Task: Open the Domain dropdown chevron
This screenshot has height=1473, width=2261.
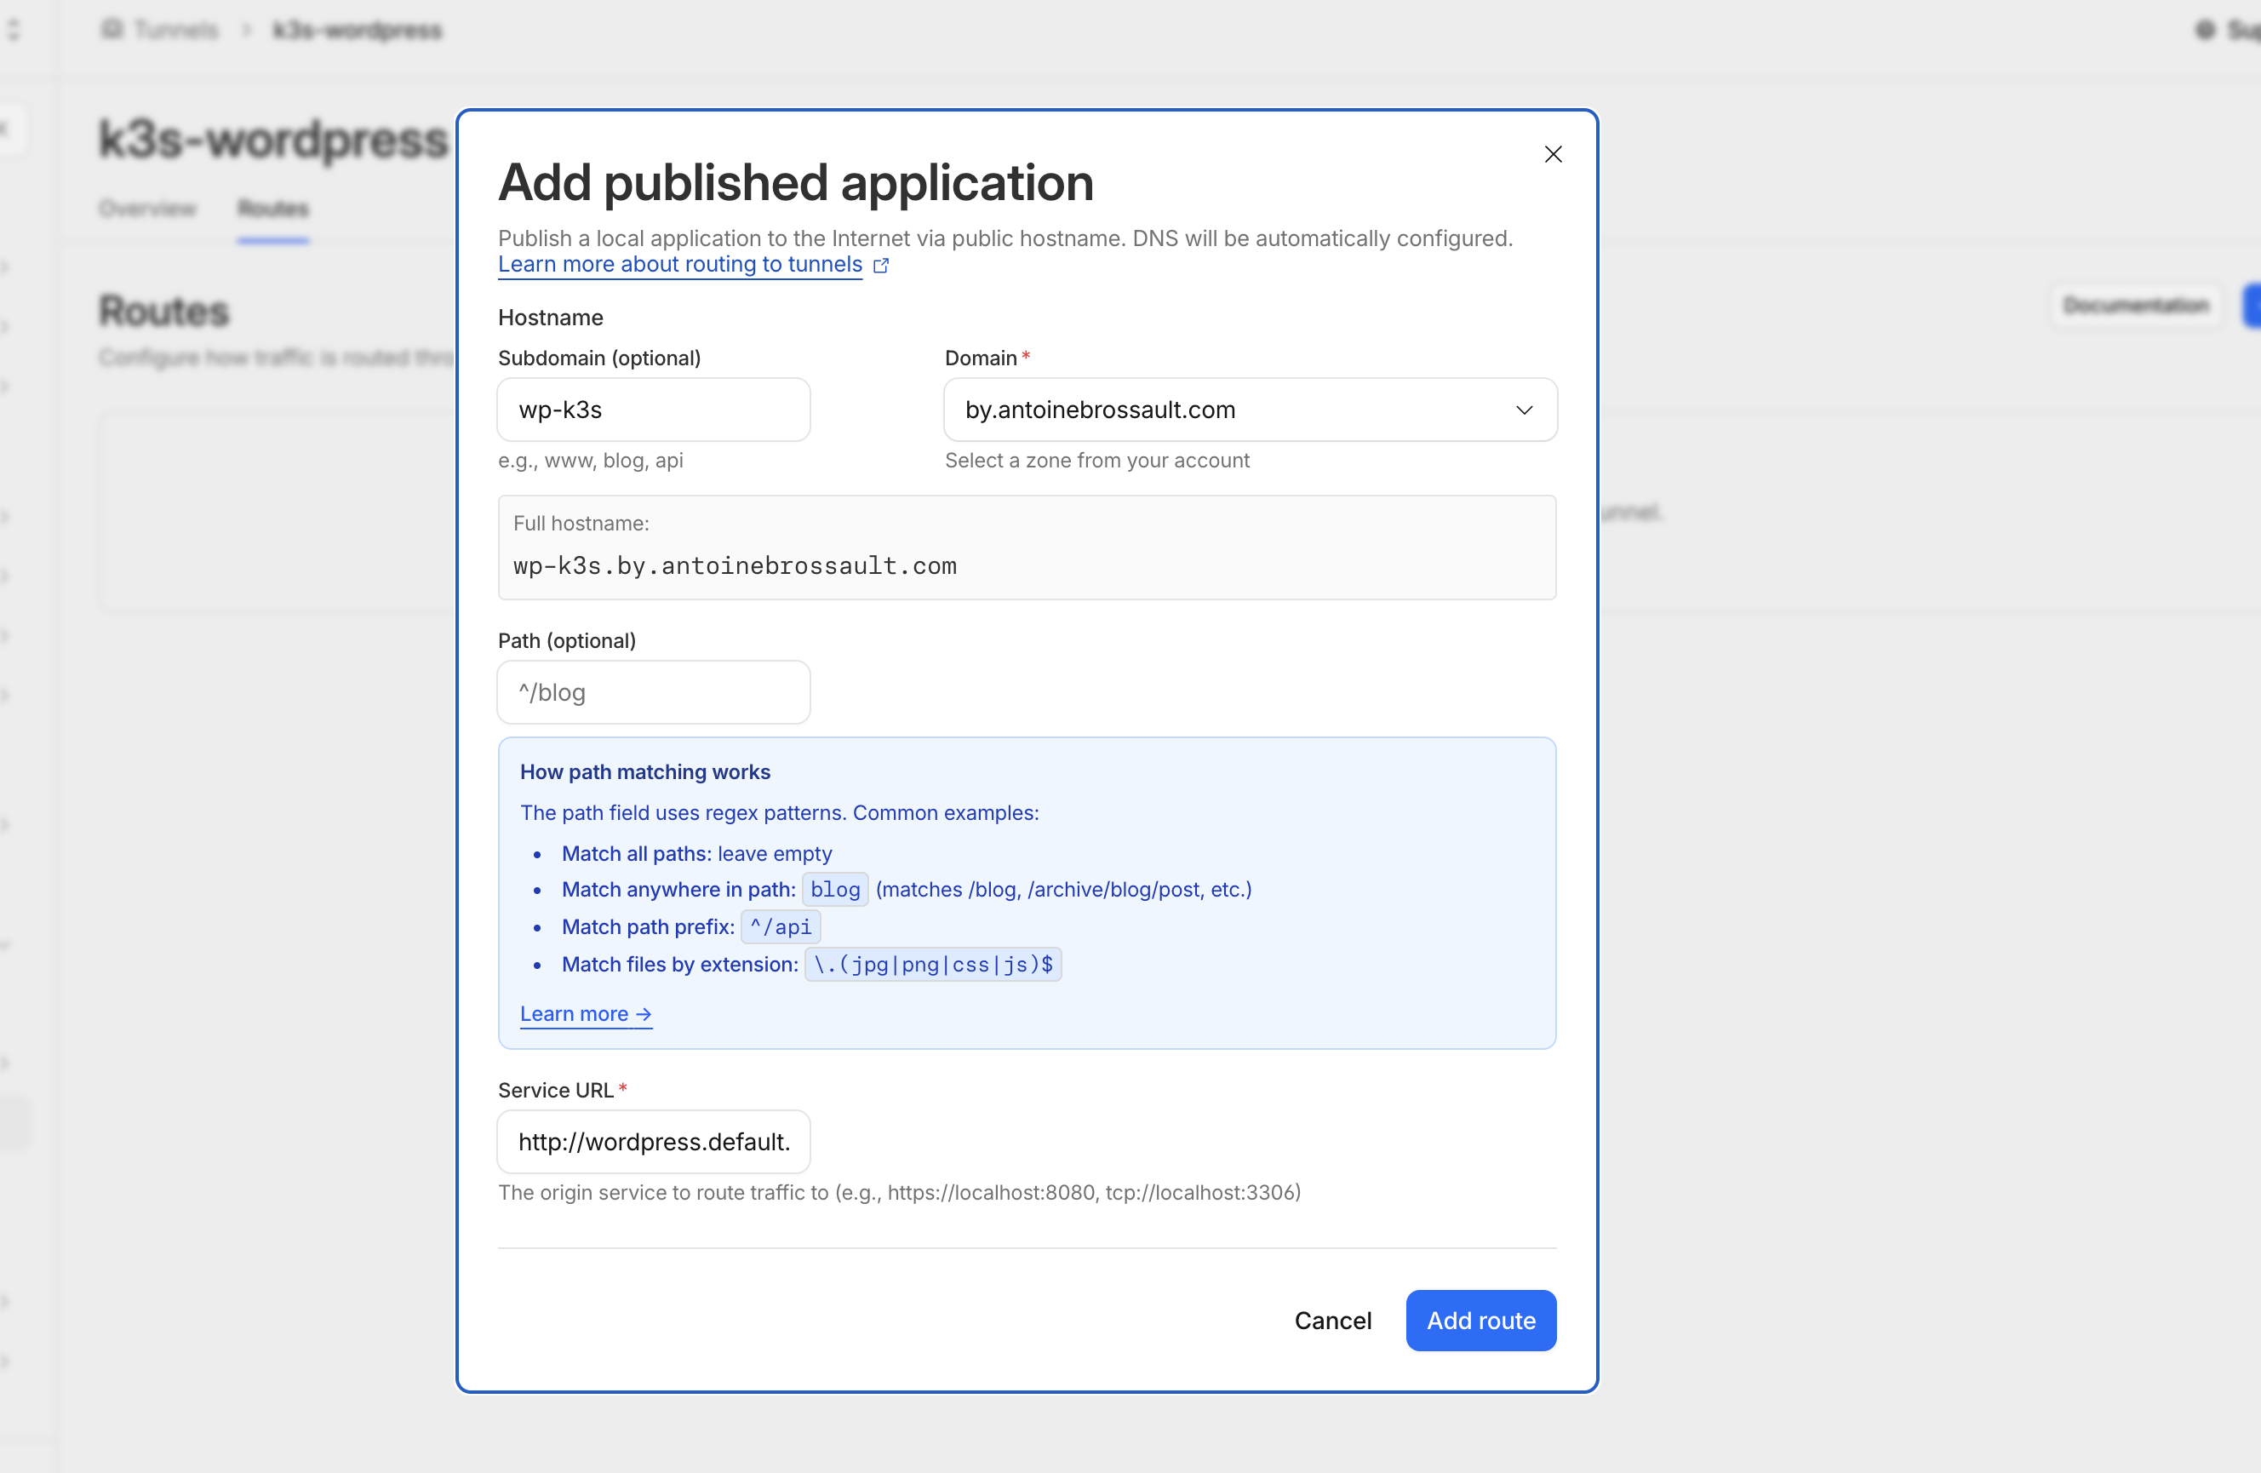Action: (1524, 410)
